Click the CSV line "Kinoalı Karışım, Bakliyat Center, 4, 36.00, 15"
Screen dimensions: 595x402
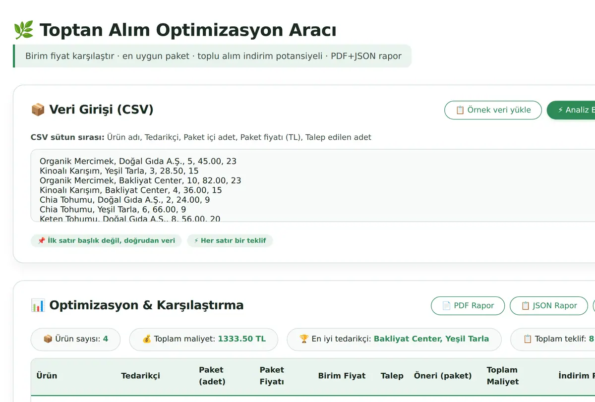pyautogui.click(x=131, y=190)
